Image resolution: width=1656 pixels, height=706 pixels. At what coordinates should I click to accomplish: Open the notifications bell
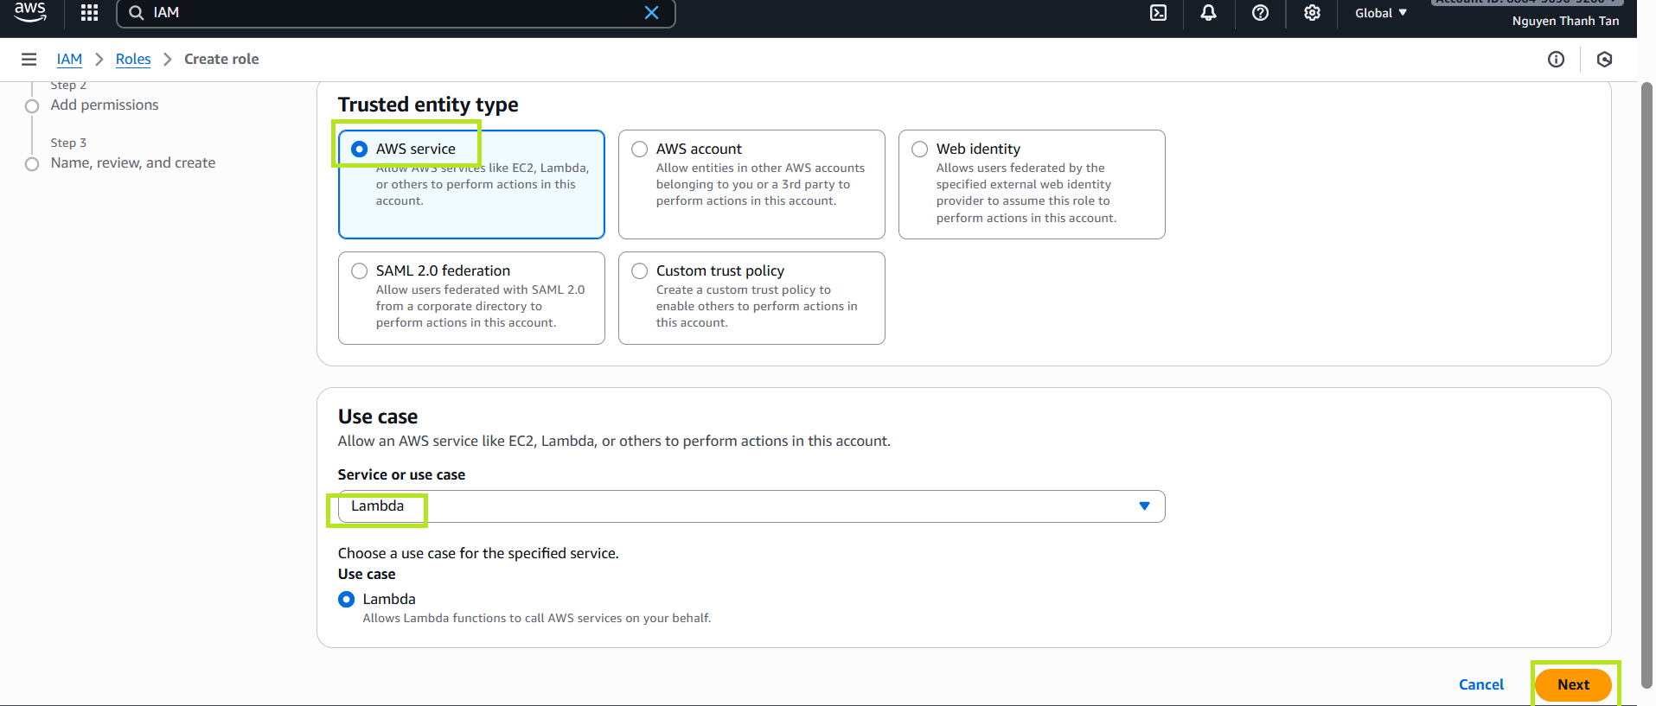tap(1208, 13)
